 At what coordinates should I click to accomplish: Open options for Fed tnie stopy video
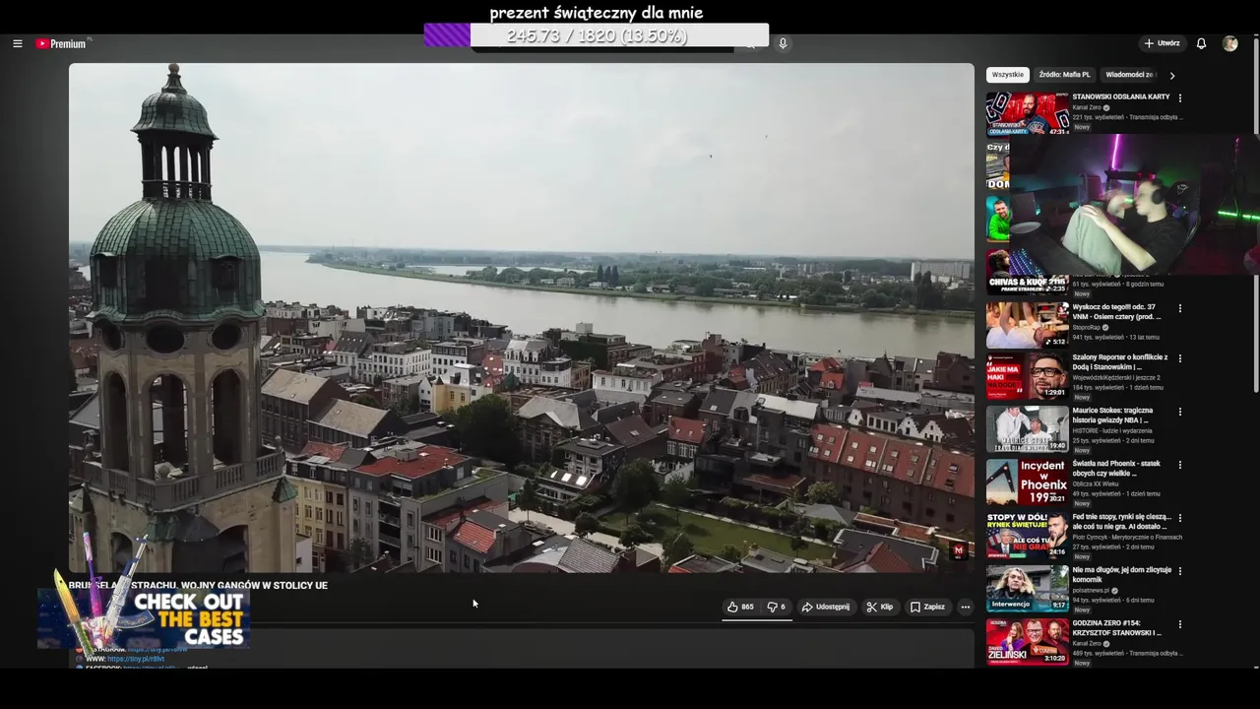click(1179, 518)
